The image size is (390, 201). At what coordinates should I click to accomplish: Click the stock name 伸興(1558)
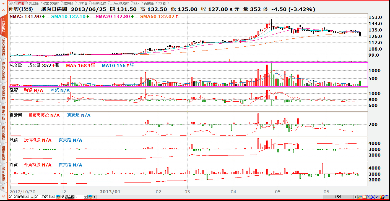(21, 9)
